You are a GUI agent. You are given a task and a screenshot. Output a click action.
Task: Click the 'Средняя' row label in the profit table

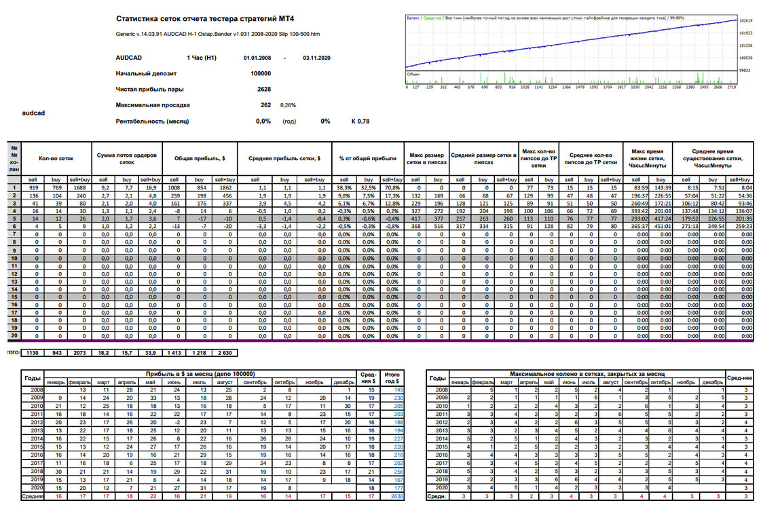(x=33, y=496)
